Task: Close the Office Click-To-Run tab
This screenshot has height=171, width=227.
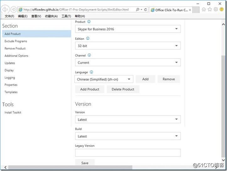Action: (x=190, y=10)
